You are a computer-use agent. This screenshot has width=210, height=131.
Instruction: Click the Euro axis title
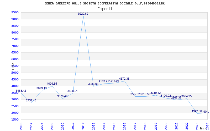click(x=13, y=66)
